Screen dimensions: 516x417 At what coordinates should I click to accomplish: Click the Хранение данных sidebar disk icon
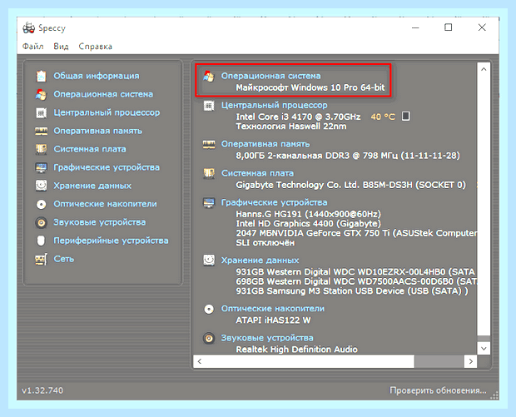click(41, 186)
